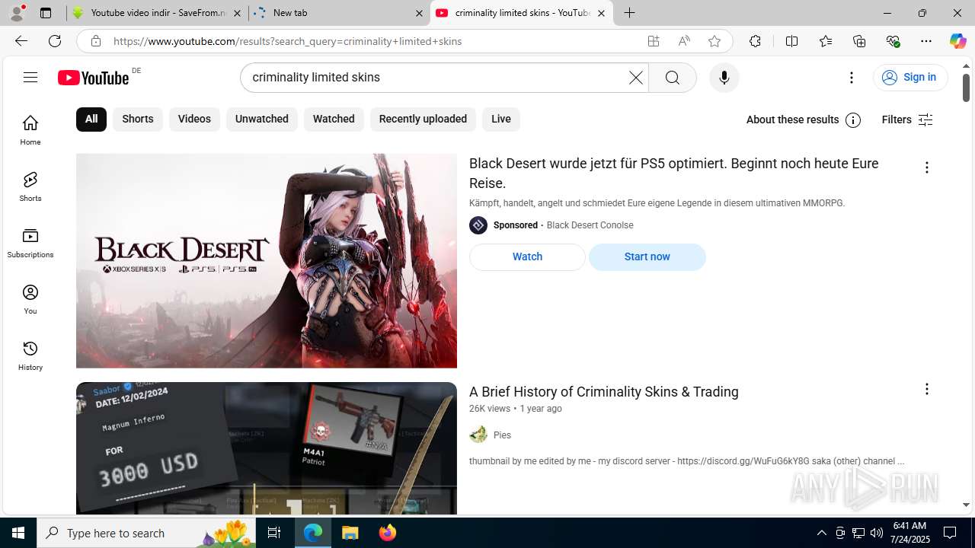The width and height of the screenshot is (975, 548).
Task: Open Collections panel
Action: point(859,41)
